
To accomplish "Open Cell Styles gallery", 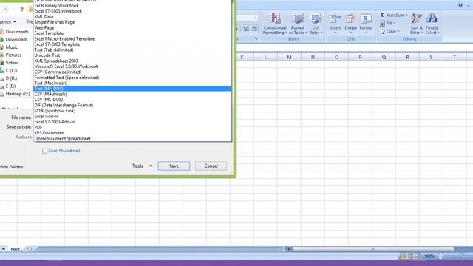I will point(316,24).
